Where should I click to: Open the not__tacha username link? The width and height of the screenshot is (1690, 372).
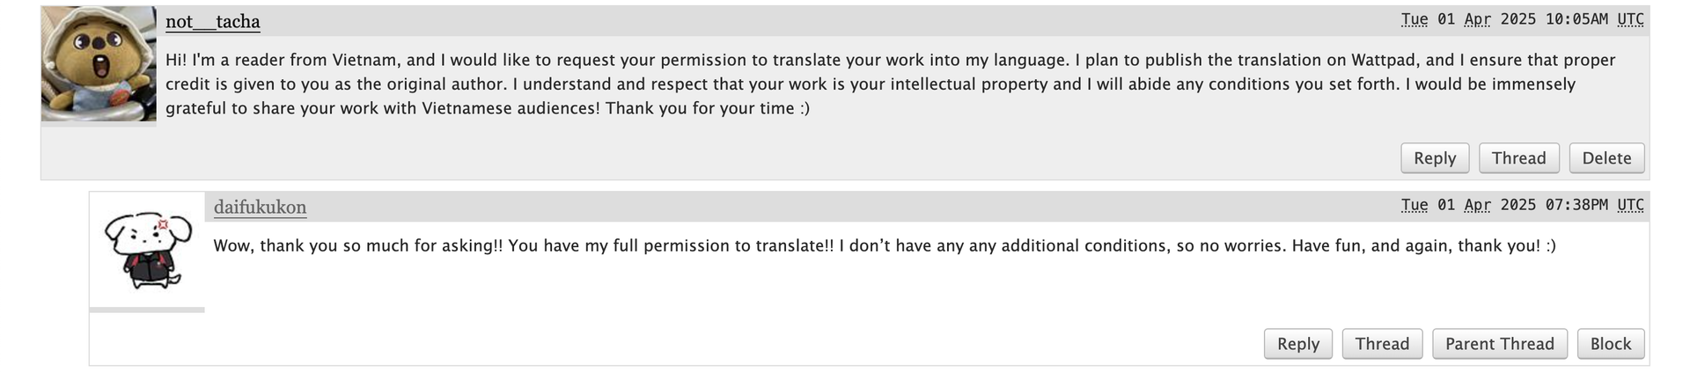tap(212, 21)
